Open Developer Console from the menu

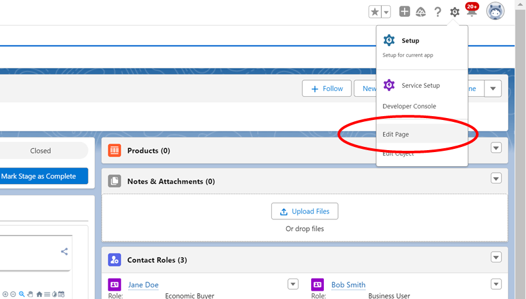pyautogui.click(x=409, y=107)
